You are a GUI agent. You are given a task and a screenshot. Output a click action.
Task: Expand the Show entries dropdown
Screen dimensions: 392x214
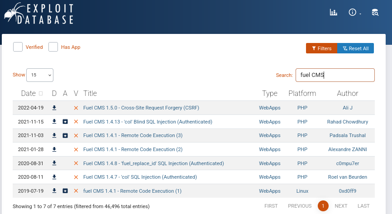pos(40,75)
